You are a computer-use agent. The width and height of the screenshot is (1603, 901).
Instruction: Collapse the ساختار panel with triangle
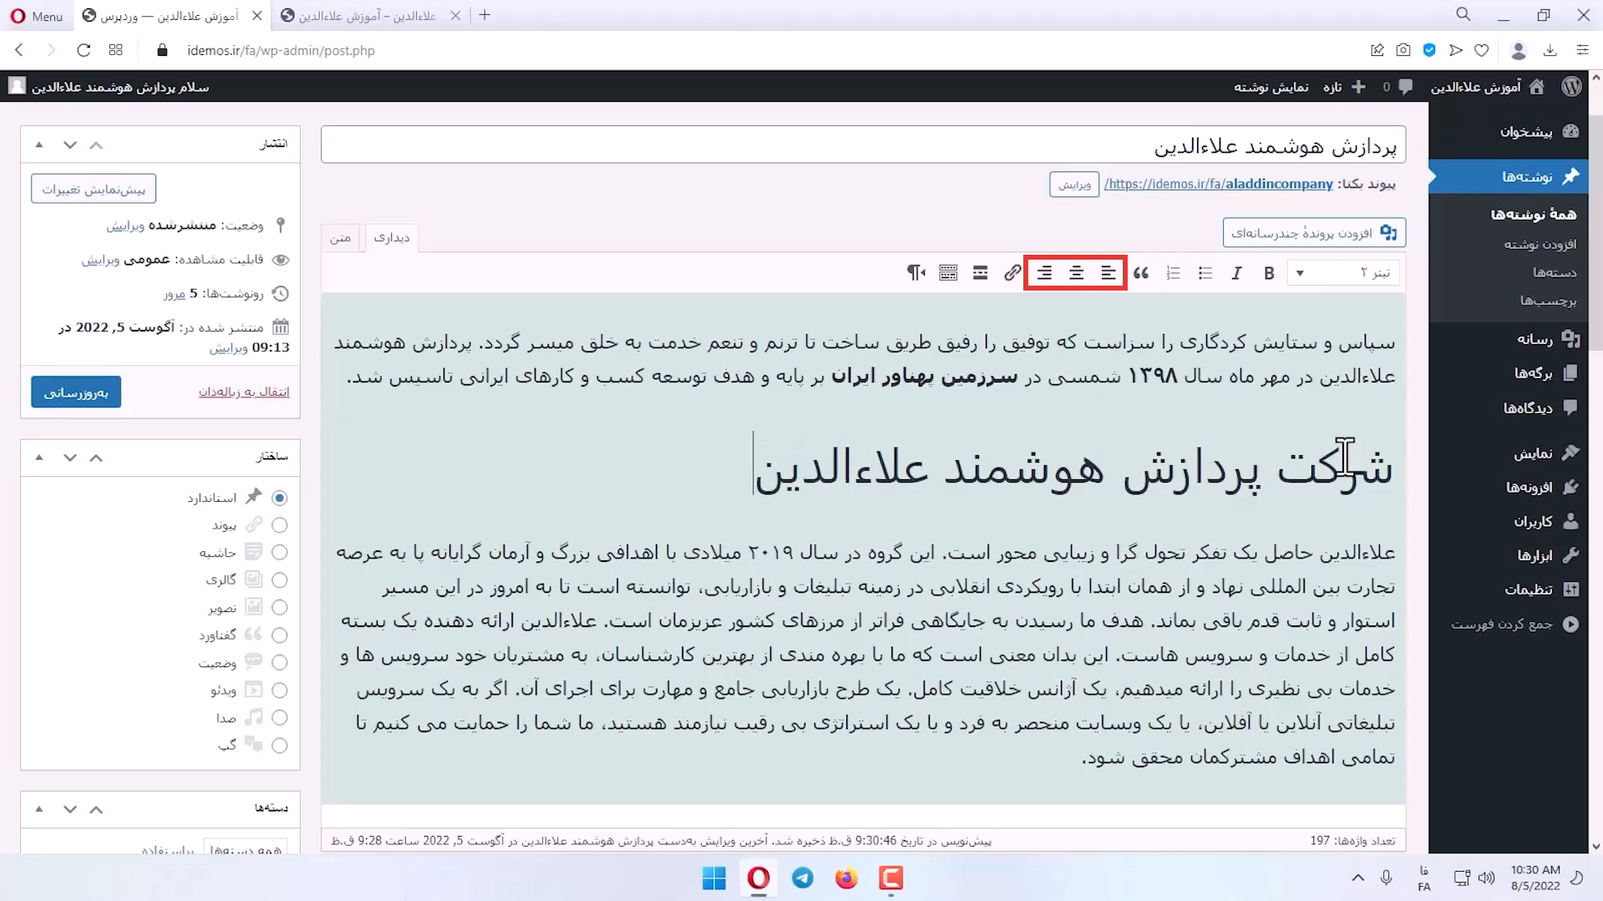(39, 458)
